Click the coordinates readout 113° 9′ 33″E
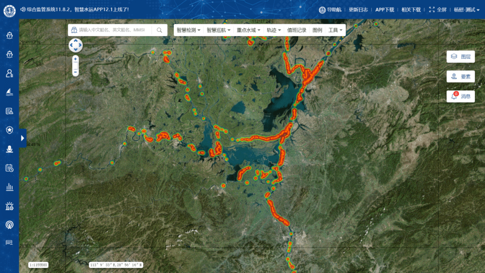Viewport: 485px width, 273px height. [116, 265]
